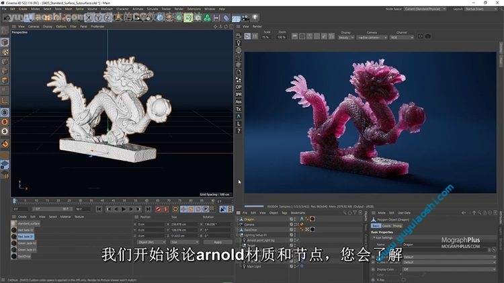Screen dimensions: 504x283
Task: Click the blue capsule deformer icon
Action: (226, 17)
